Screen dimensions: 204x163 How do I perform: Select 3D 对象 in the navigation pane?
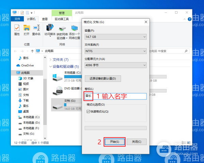click(x=26, y=78)
